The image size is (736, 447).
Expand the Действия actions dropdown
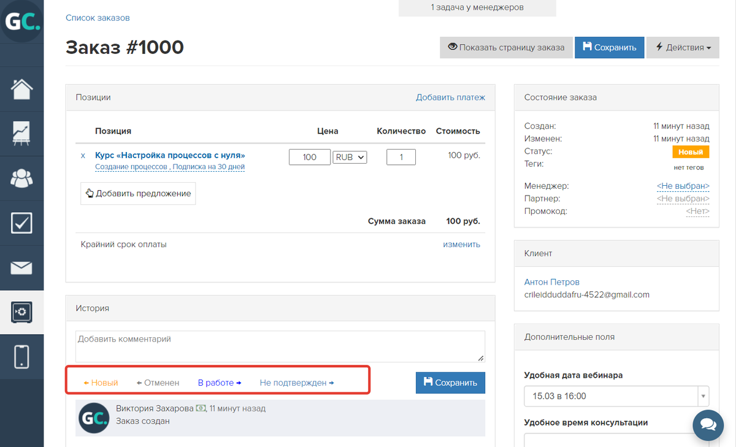click(683, 47)
